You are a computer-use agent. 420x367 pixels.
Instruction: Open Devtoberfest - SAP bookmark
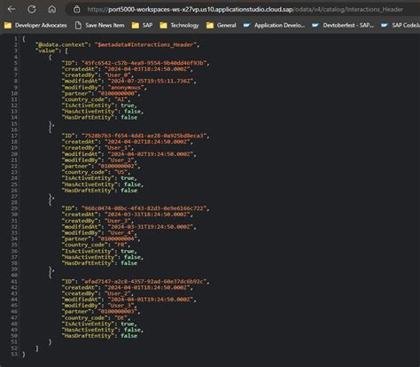point(343,26)
